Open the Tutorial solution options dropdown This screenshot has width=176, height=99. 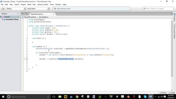click(x=19, y=17)
